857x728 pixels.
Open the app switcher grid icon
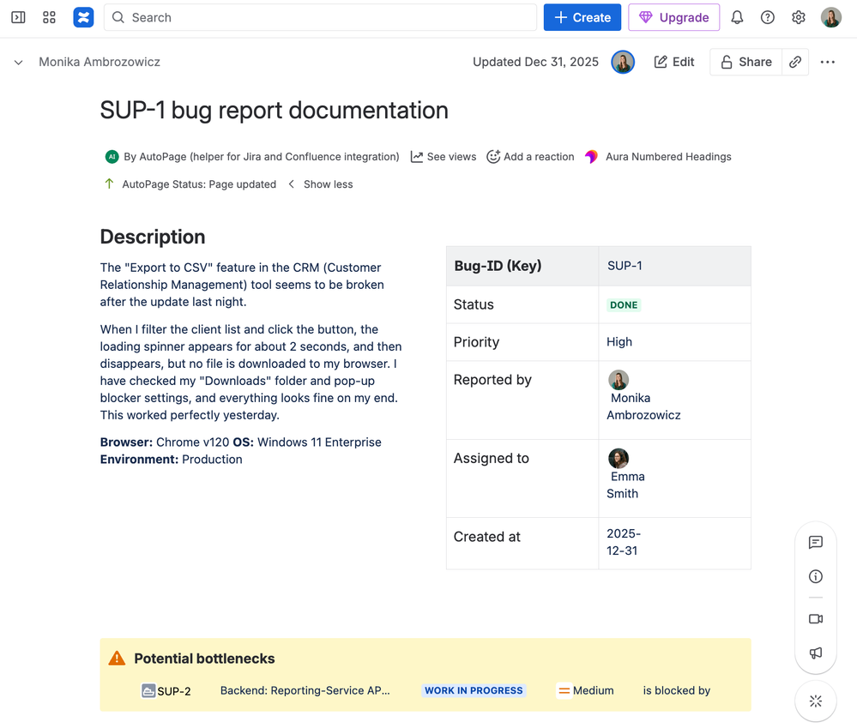(49, 17)
